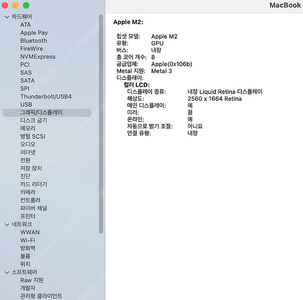Select Bluetooth in the sidebar

[x=34, y=41]
